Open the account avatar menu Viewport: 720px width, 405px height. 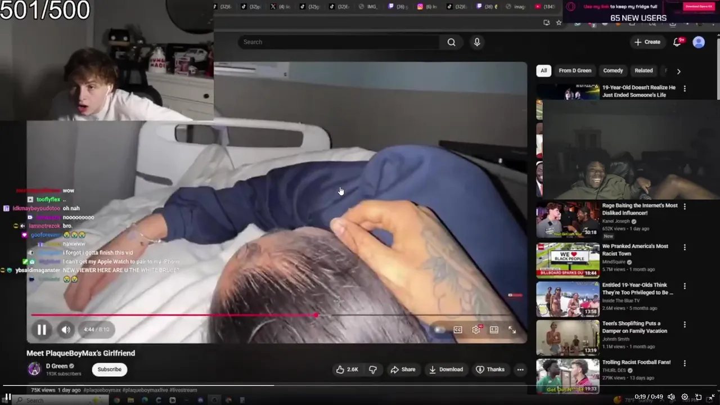pyautogui.click(x=699, y=42)
